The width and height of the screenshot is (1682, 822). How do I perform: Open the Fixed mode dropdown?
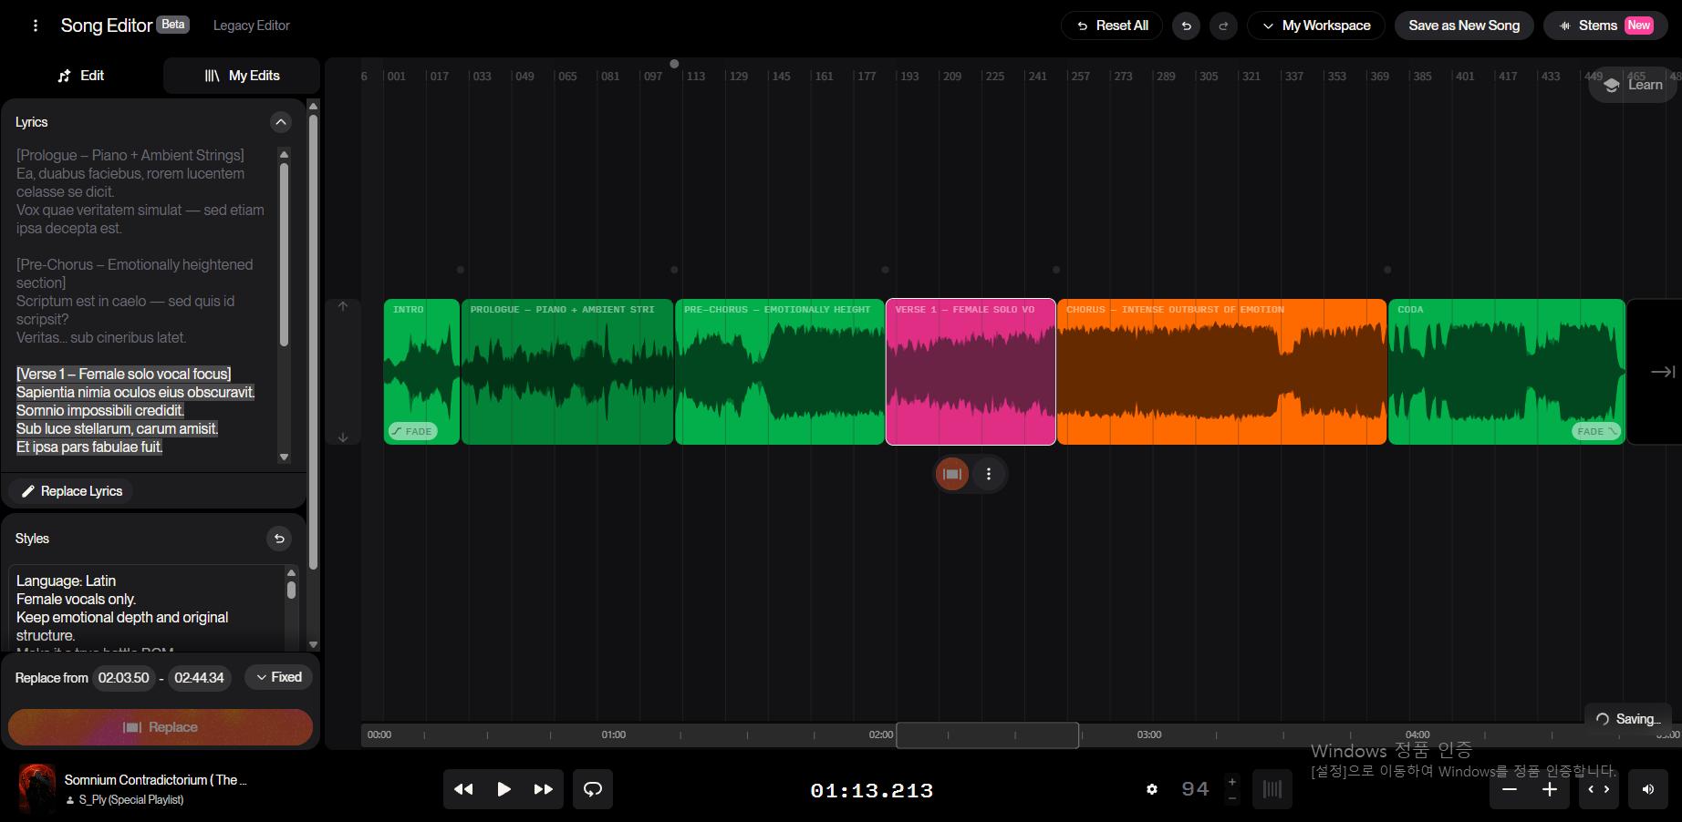click(x=278, y=677)
